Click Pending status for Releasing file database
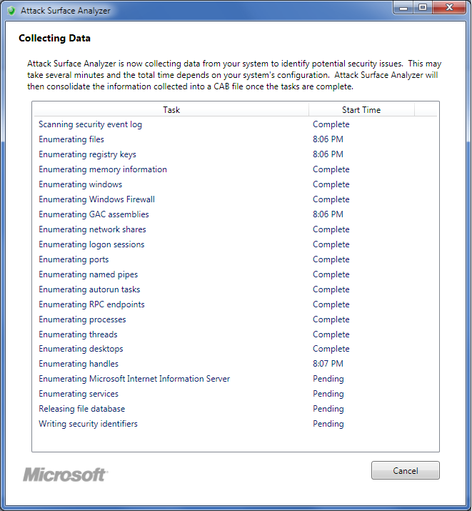 (x=328, y=409)
